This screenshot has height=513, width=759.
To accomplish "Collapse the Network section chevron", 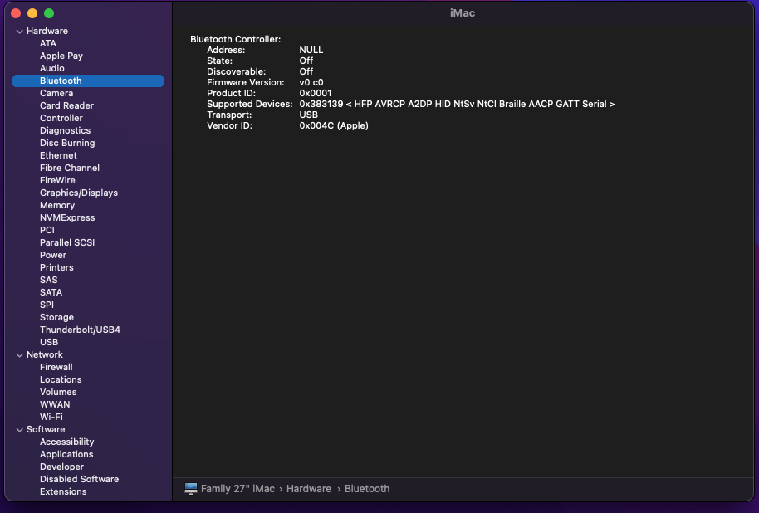I will pos(20,355).
